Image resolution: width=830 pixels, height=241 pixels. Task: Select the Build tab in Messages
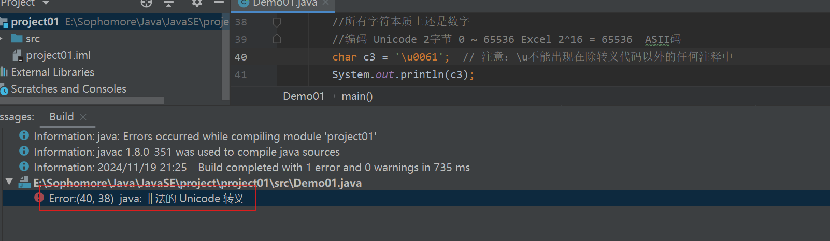tap(61, 117)
